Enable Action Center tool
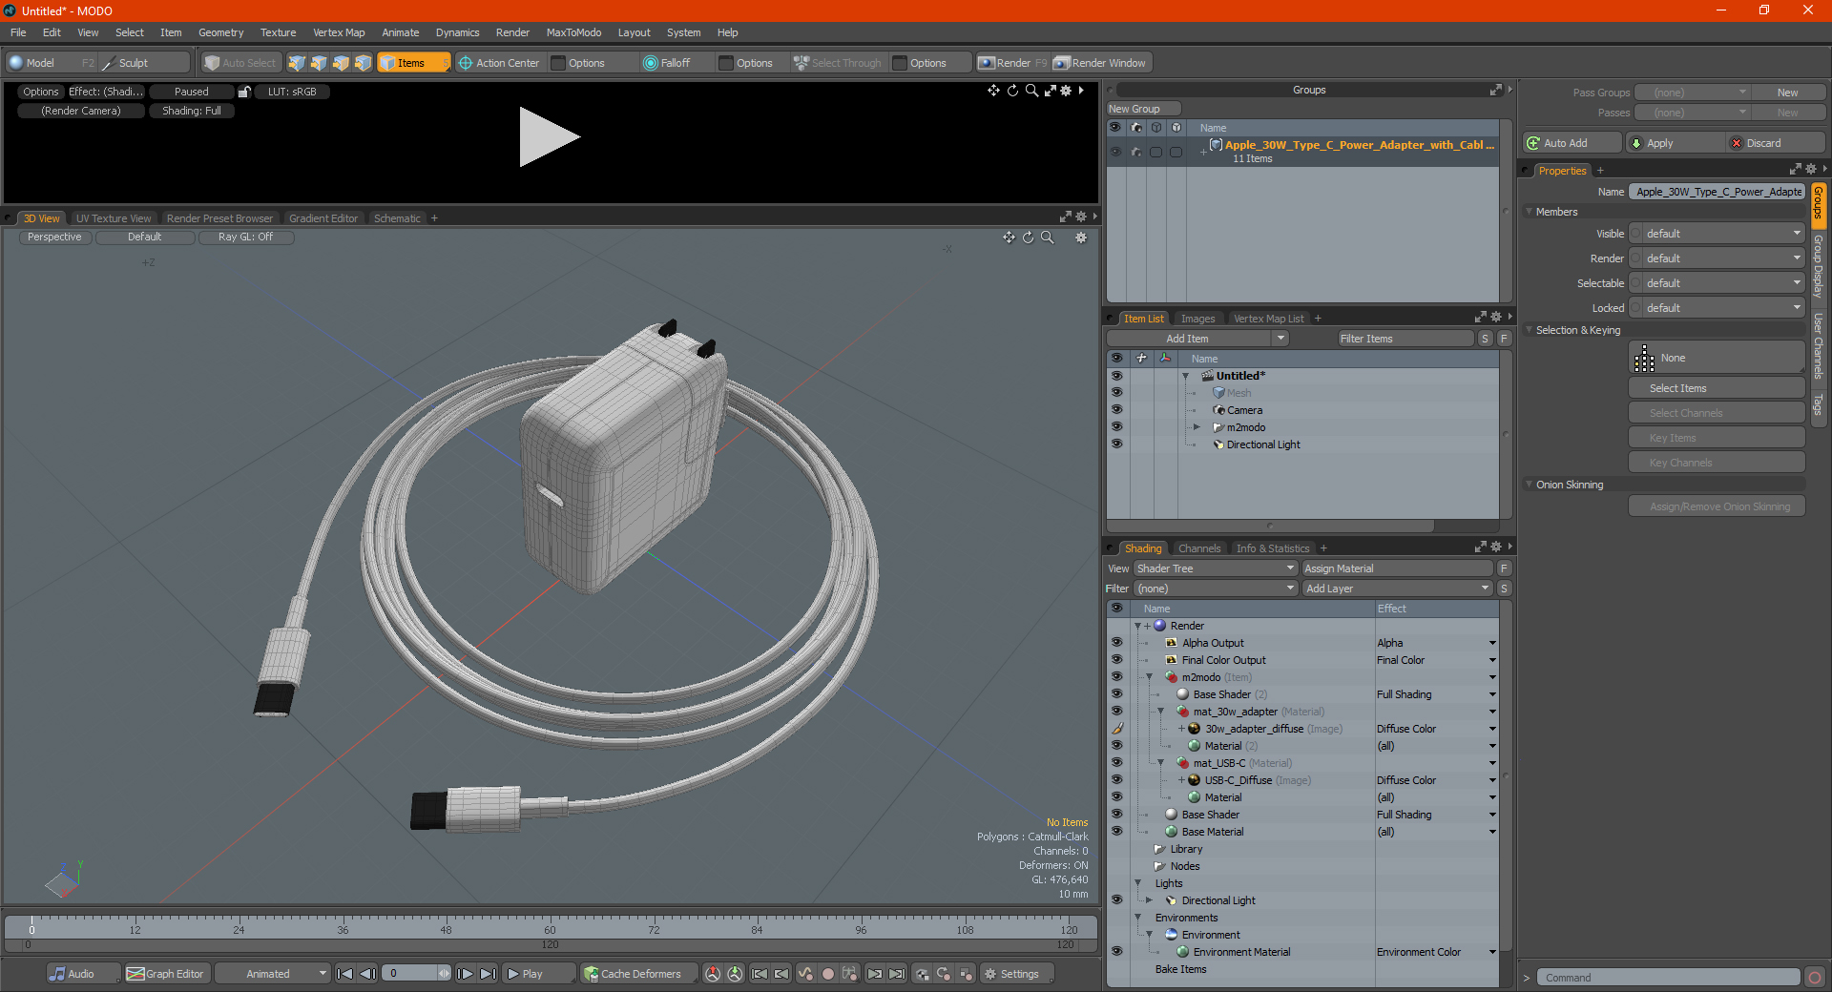The width and height of the screenshot is (1832, 992). click(499, 63)
